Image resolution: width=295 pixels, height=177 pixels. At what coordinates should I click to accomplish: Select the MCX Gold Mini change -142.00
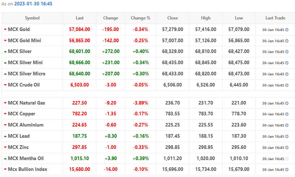(111, 40)
